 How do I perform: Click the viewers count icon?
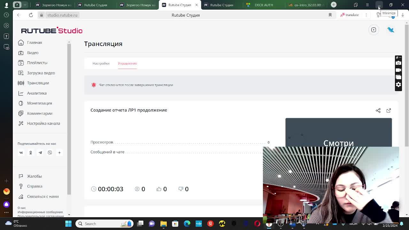click(x=137, y=189)
